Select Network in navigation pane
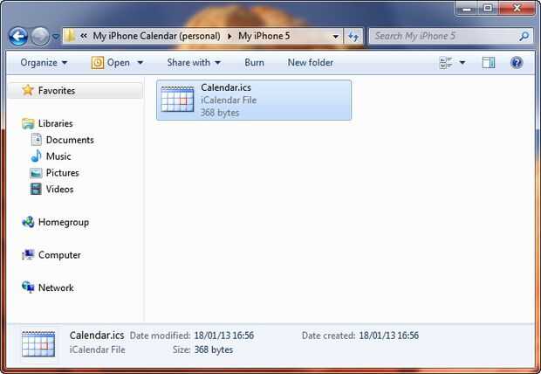This screenshot has width=541, height=374. click(56, 288)
